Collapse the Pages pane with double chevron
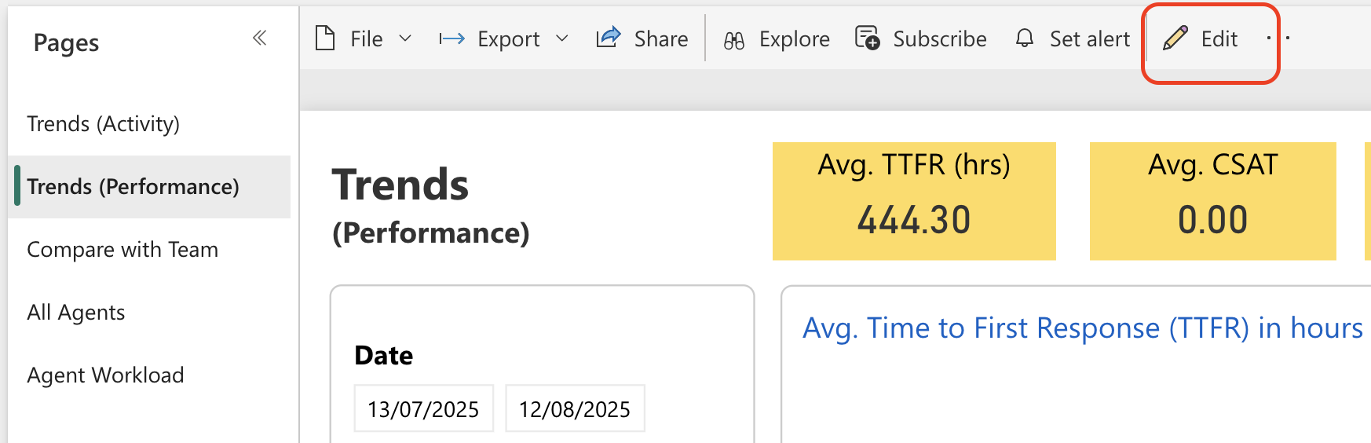The height and width of the screenshot is (443, 1371). point(259,38)
